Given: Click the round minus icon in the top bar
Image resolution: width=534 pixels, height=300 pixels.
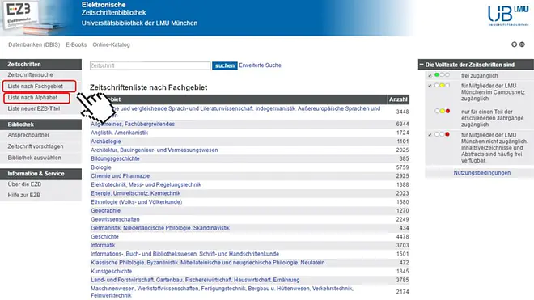Looking at the screenshot, I should (515, 44).
